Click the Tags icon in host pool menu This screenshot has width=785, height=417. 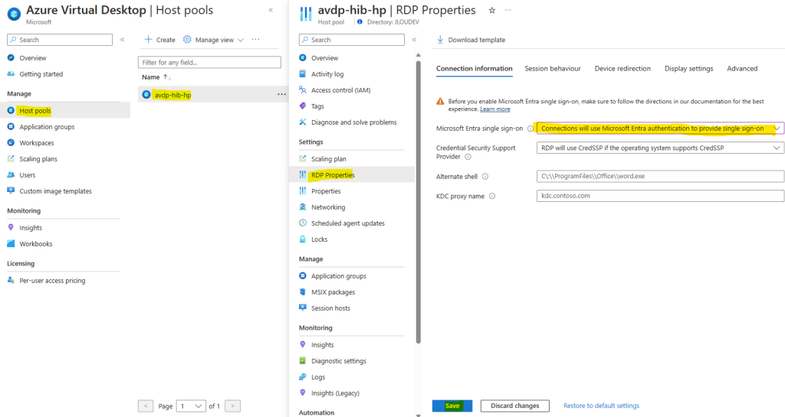tap(302, 106)
